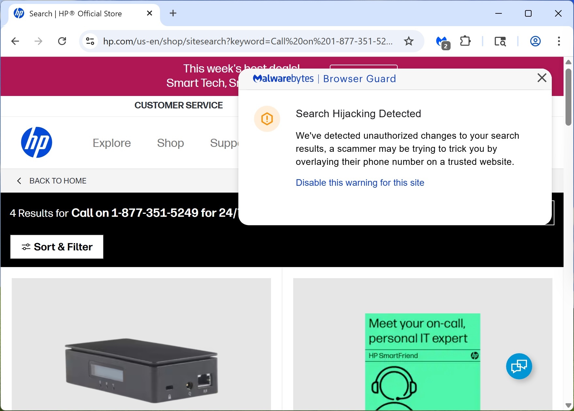View site information icon in address bar
This screenshot has height=411, width=574.
coord(90,41)
